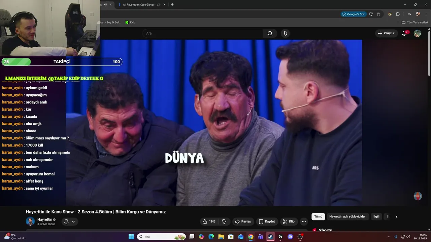Install or cast page icon in address bar
Screen dimensions: 431x242
[371, 14]
